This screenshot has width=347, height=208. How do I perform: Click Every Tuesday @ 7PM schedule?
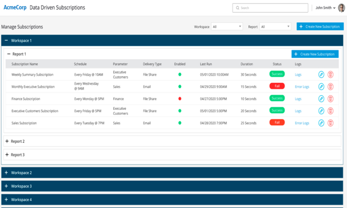click(x=89, y=123)
